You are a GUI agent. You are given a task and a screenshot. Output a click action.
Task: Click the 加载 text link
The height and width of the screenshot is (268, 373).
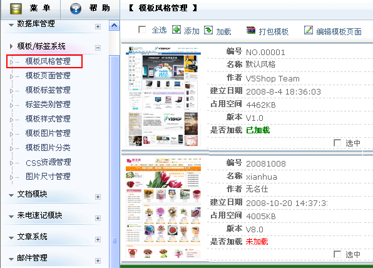coord(223,31)
